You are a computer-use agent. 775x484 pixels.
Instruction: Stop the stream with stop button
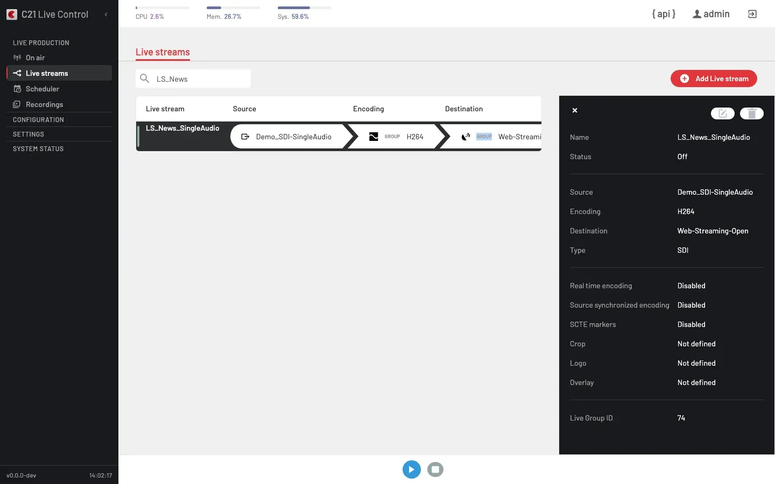(x=435, y=469)
